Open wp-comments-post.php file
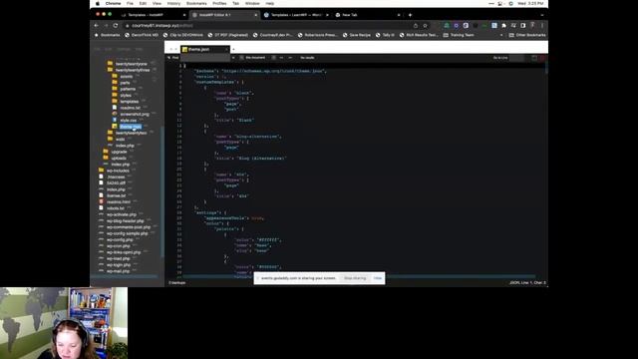Screen dimensions: 638x359 tap(129, 227)
